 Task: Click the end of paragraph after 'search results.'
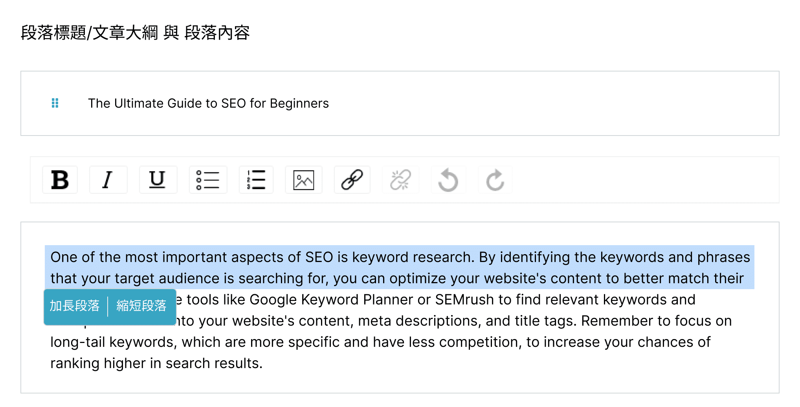click(x=262, y=363)
